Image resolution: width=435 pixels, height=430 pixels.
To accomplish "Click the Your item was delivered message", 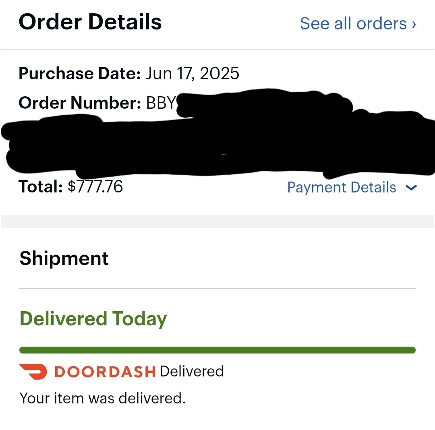I will [102, 399].
